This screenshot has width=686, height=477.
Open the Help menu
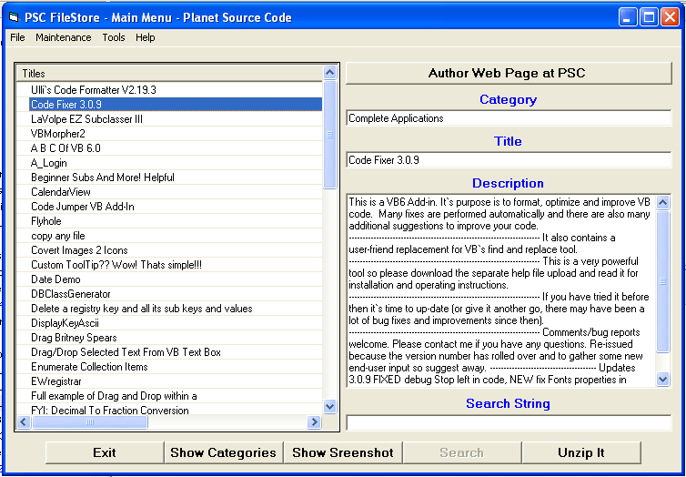[x=146, y=37]
